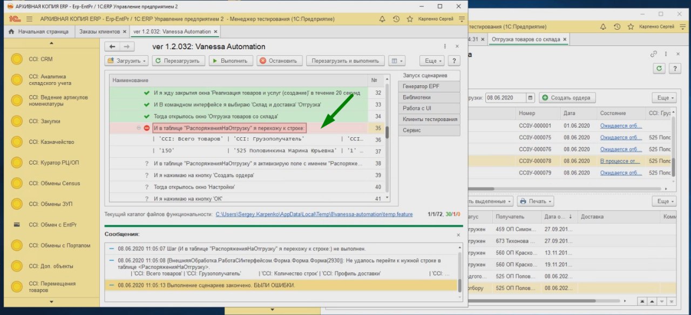Open CCI: Обмен с EntPr sidebar item
The image size is (691, 315).
52,224
